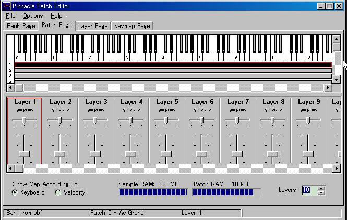347x220 pixels.
Task: Click keyboard map left scroll arrow
Action: (x=10, y=87)
